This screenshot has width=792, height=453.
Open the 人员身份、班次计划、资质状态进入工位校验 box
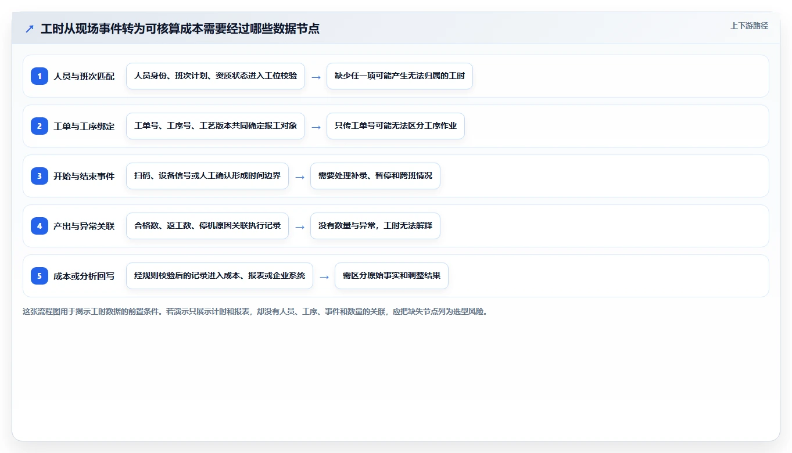[216, 76]
